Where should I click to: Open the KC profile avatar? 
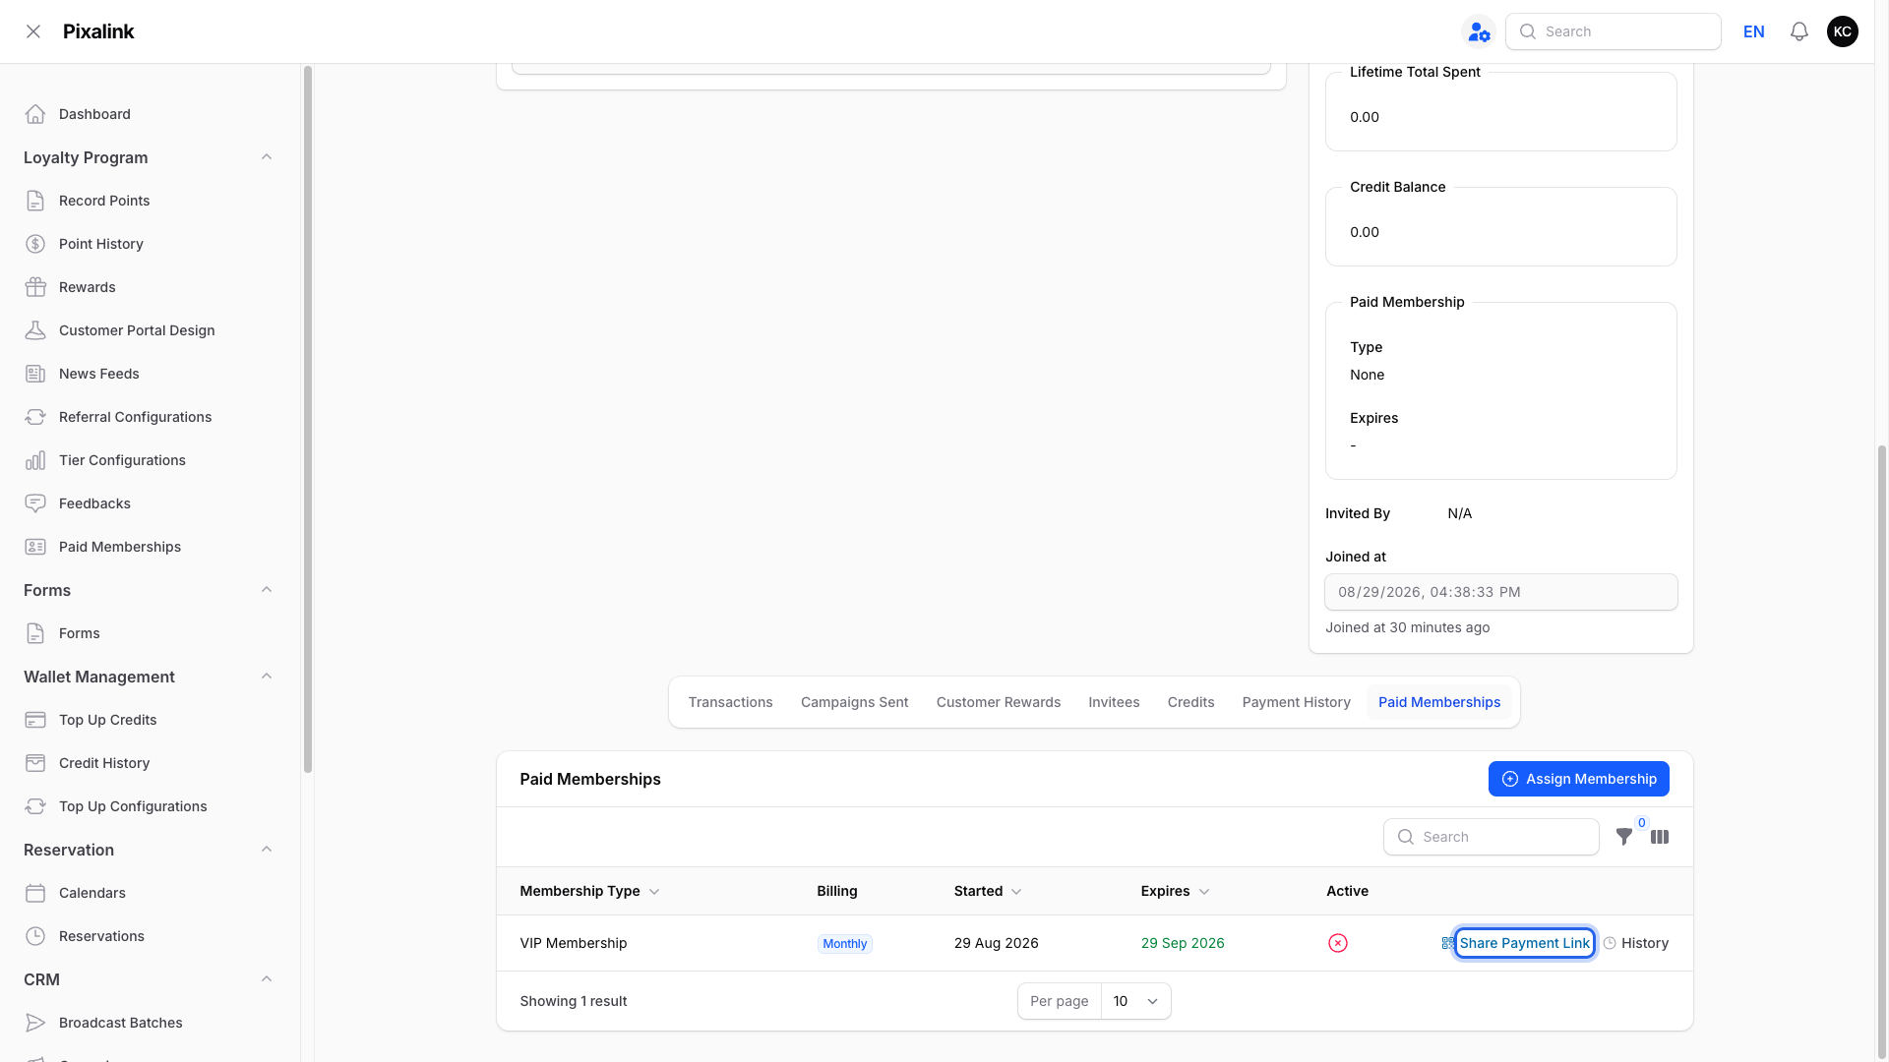point(1843,31)
